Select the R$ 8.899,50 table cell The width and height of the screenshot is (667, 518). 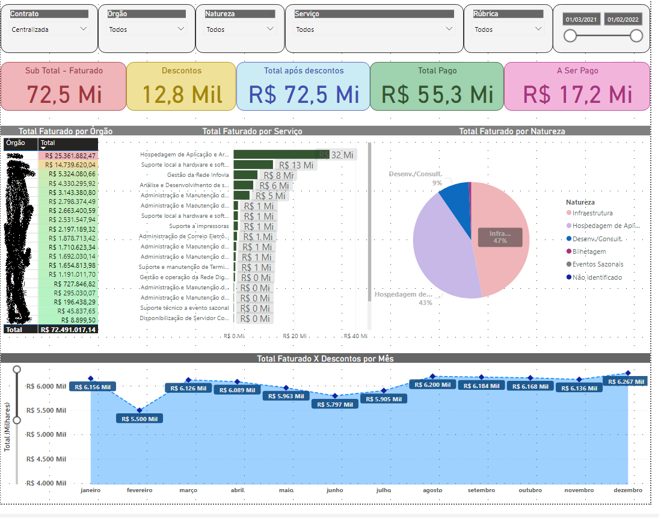coord(68,320)
